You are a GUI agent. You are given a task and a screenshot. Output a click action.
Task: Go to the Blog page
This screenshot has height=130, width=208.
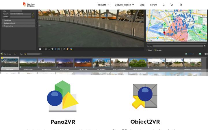(x=142, y=5)
